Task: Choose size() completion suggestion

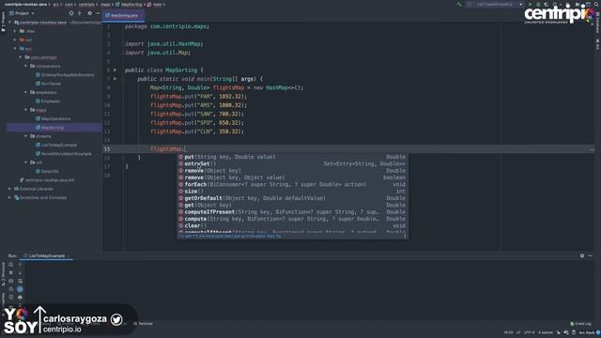Action: 292,192
